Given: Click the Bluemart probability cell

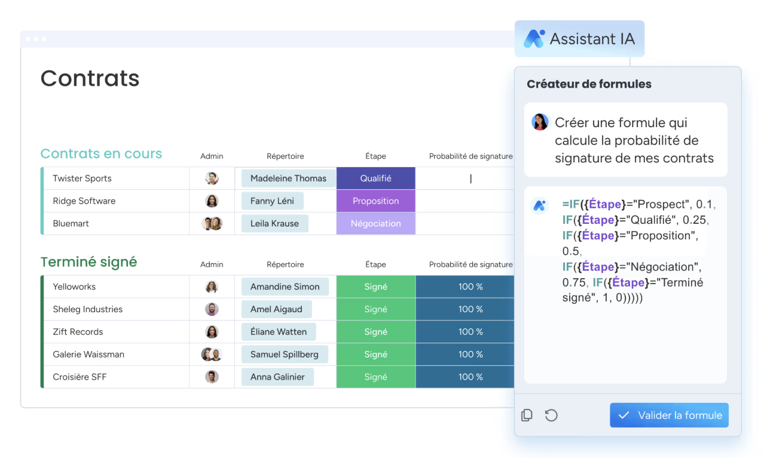Looking at the screenshot, I should pyautogui.click(x=465, y=223).
